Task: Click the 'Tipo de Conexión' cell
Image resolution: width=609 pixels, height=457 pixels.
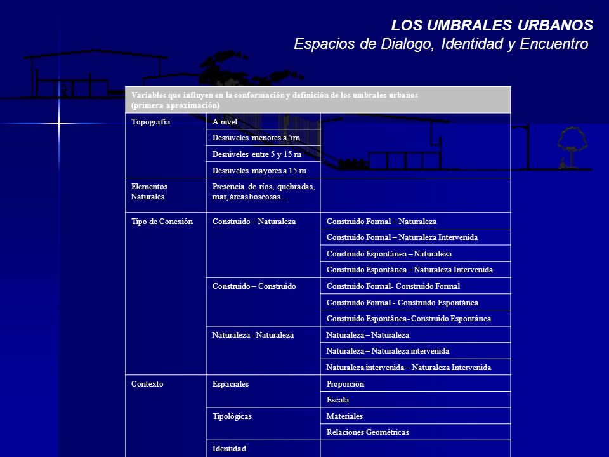Action: tap(166, 293)
